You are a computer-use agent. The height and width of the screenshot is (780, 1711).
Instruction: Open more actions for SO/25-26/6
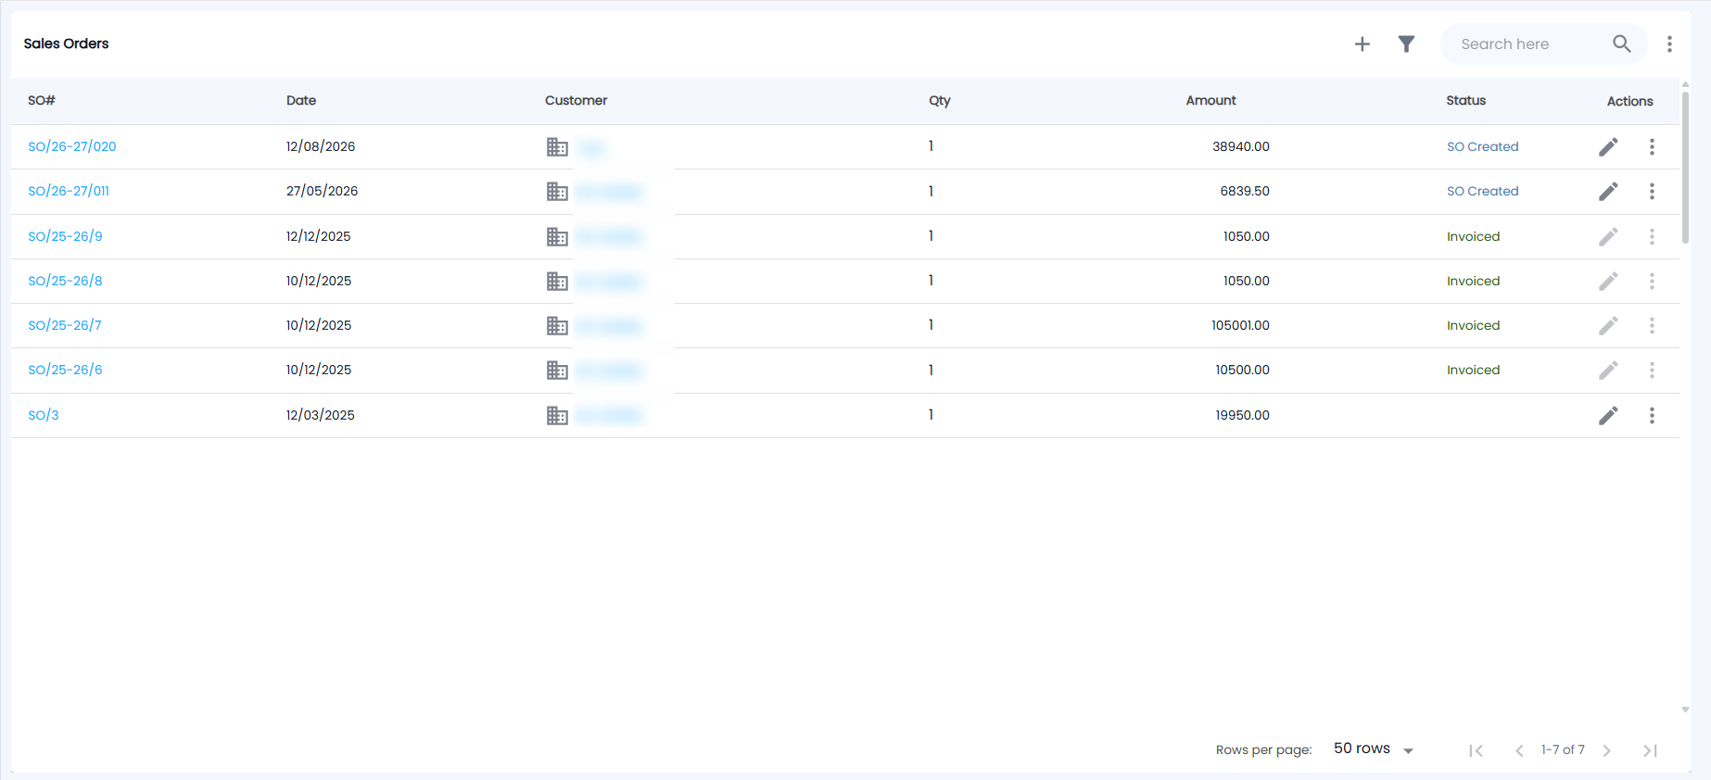pos(1652,370)
